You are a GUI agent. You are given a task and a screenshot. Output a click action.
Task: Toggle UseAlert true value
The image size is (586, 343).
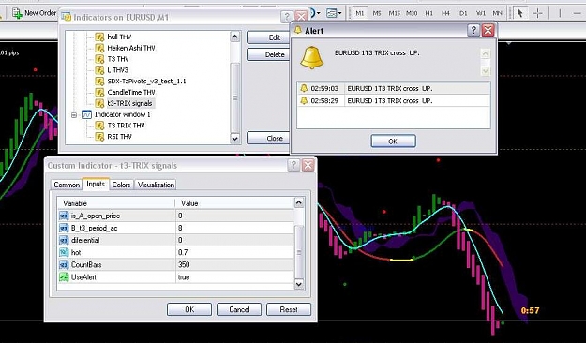click(234, 277)
